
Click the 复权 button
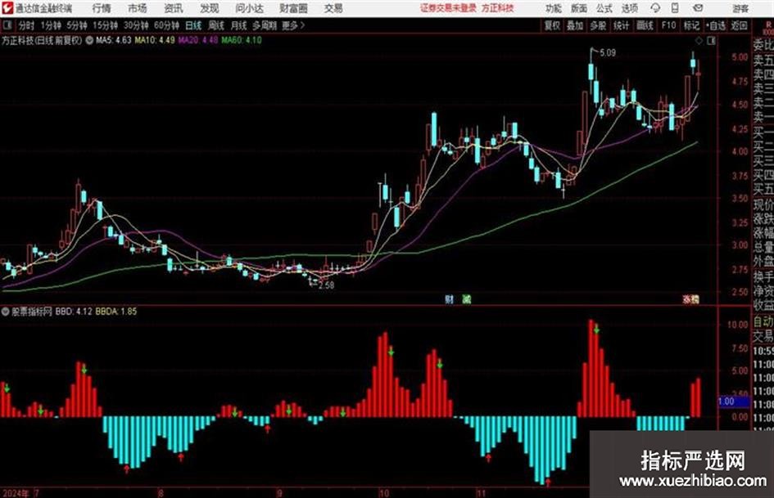point(552,25)
